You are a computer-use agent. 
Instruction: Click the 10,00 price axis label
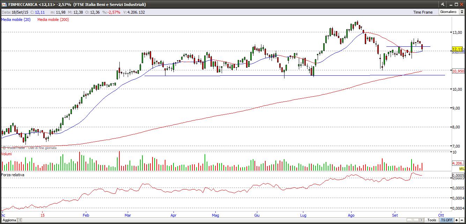pos(457,89)
